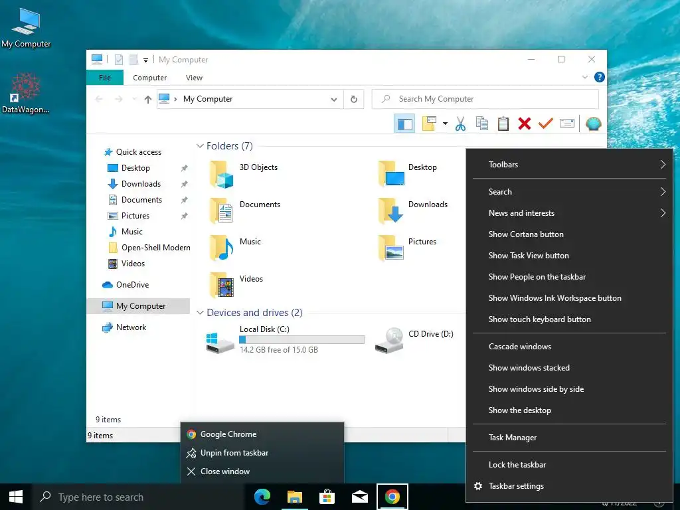
Task: Select Local Disk (C:) drive
Action: point(285,339)
